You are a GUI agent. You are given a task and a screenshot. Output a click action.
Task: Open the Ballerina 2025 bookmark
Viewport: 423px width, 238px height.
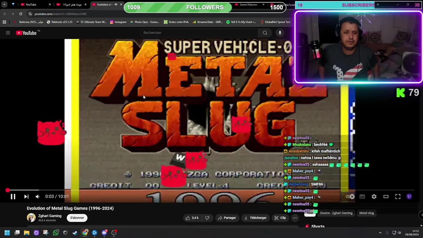[x=28, y=22]
